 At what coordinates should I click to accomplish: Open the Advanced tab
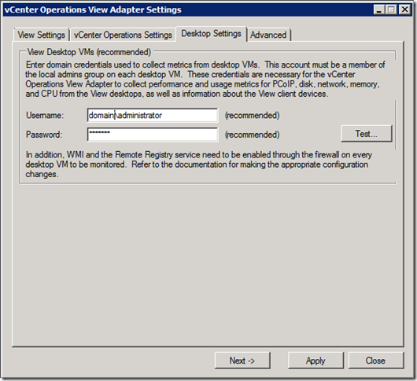tap(268, 35)
